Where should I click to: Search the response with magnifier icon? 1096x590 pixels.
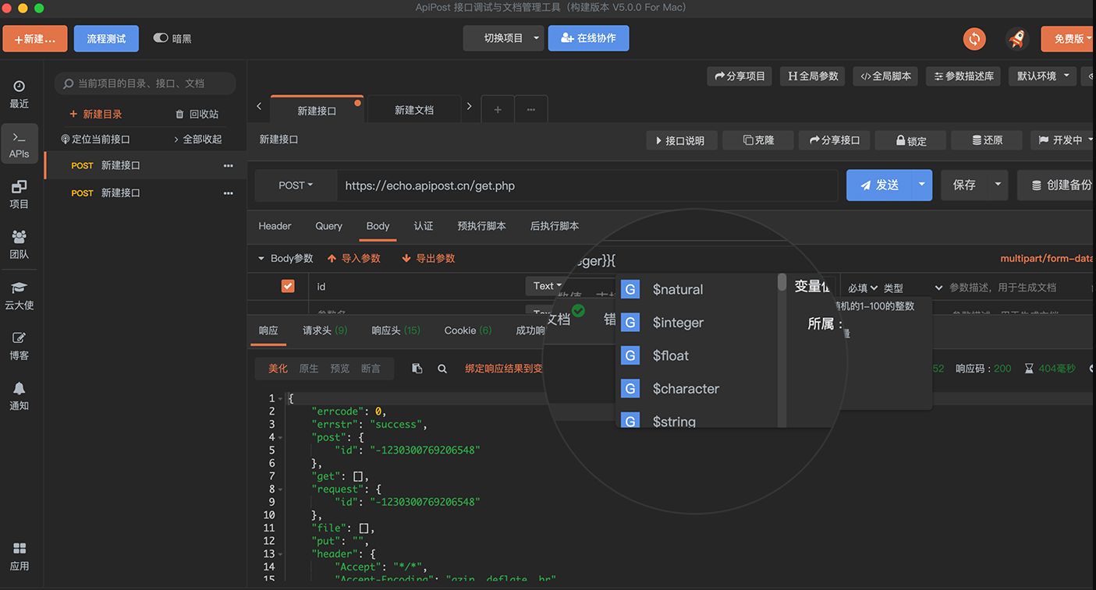442,369
